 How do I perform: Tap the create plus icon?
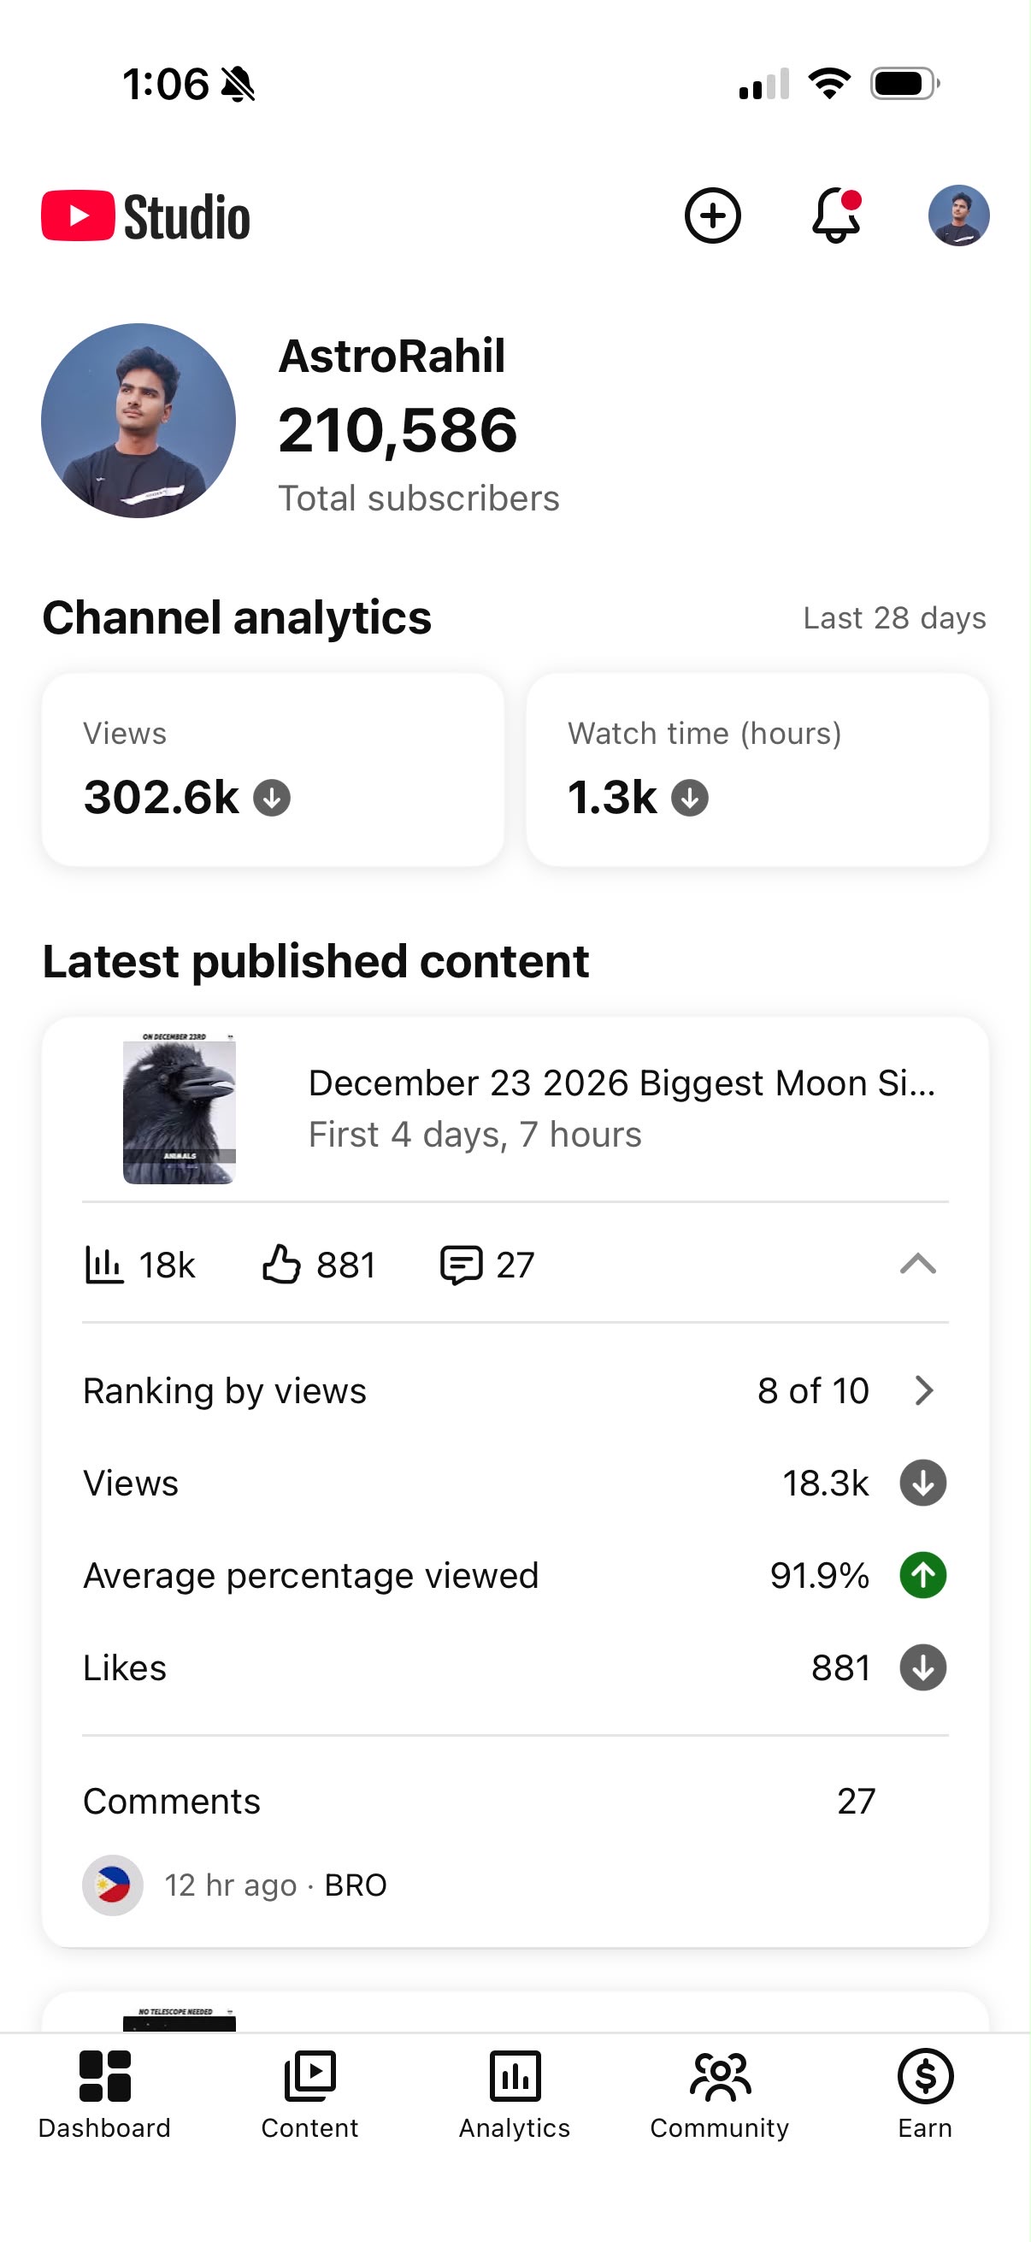711,215
